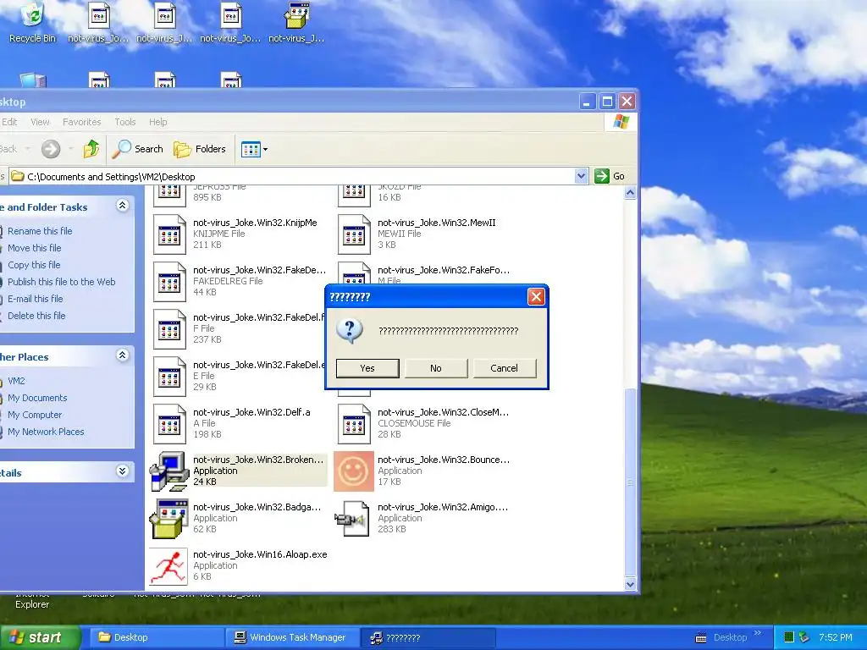Screen dimensions: 867x650
Task: Select the Badga... application box icon
Action: coord(169,519)
